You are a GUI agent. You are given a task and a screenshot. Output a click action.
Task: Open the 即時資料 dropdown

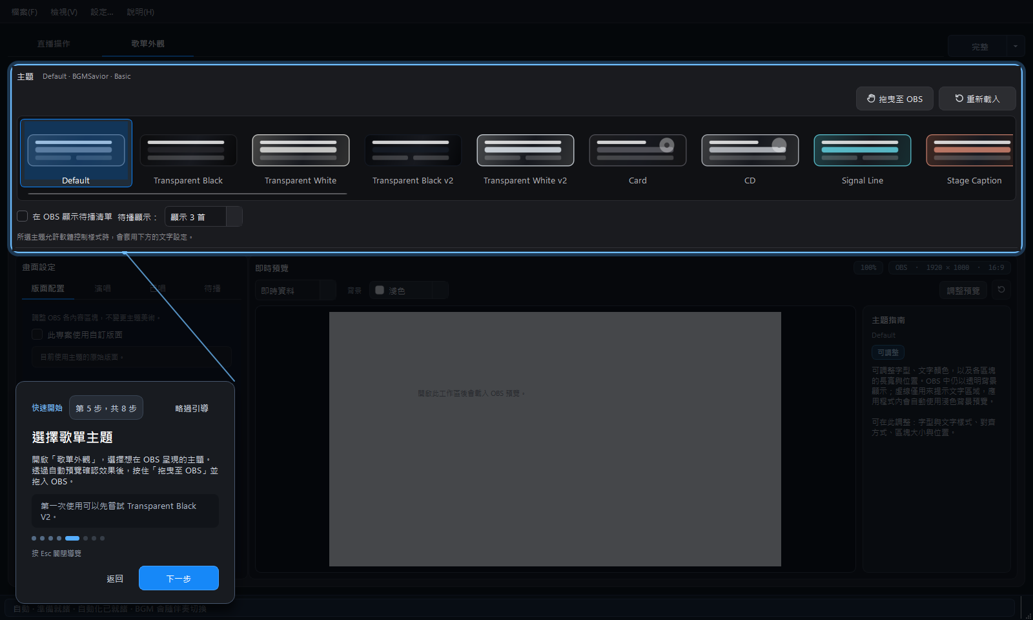296,291
